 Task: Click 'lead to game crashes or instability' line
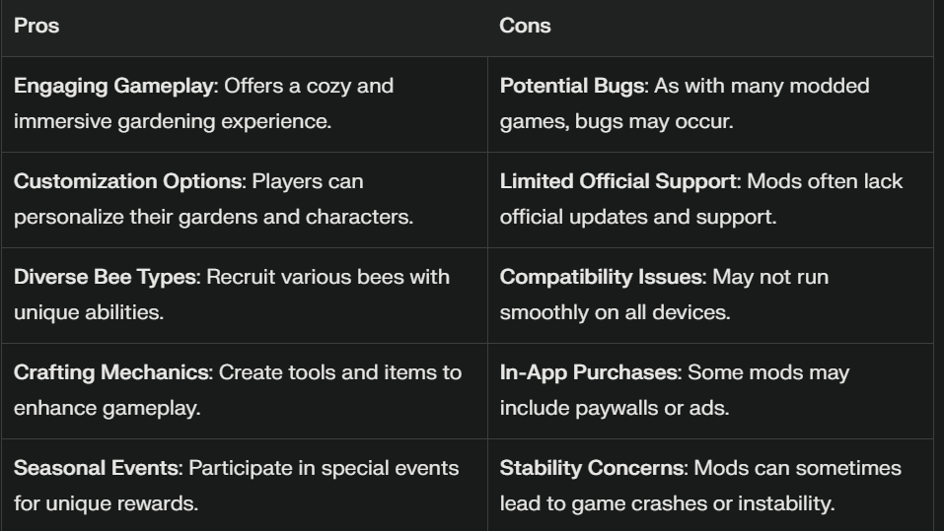point(667,504)
